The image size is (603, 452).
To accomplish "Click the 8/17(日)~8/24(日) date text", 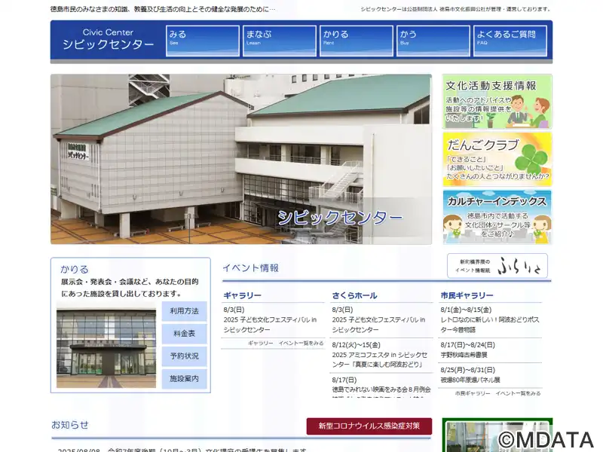I will tap(467, 345).
